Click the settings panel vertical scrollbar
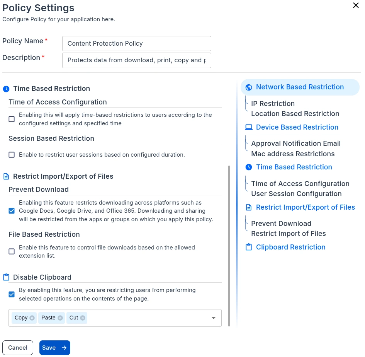 pos(229,246)
